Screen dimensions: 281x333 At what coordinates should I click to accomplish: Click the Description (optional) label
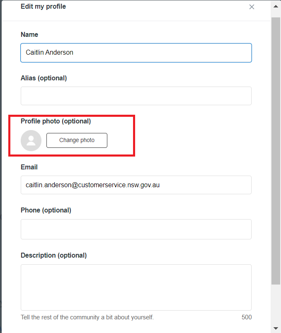54,255
